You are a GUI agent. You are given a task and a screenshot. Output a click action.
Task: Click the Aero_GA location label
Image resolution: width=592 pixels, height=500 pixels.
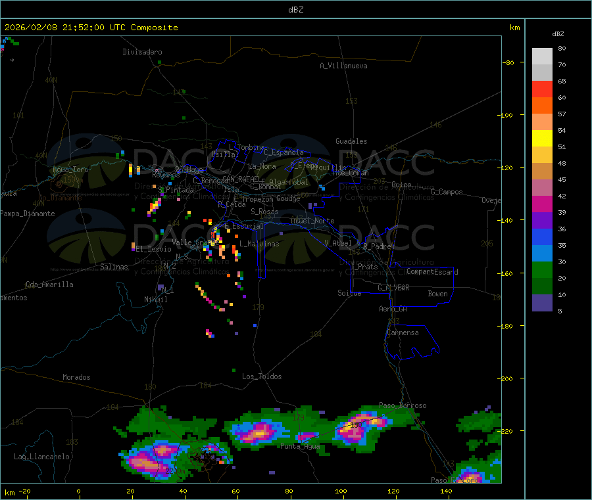click(x=393, y=309)
